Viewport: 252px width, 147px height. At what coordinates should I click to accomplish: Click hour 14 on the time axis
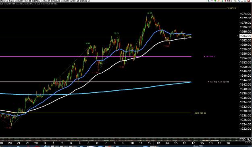[x=167, y=143]
